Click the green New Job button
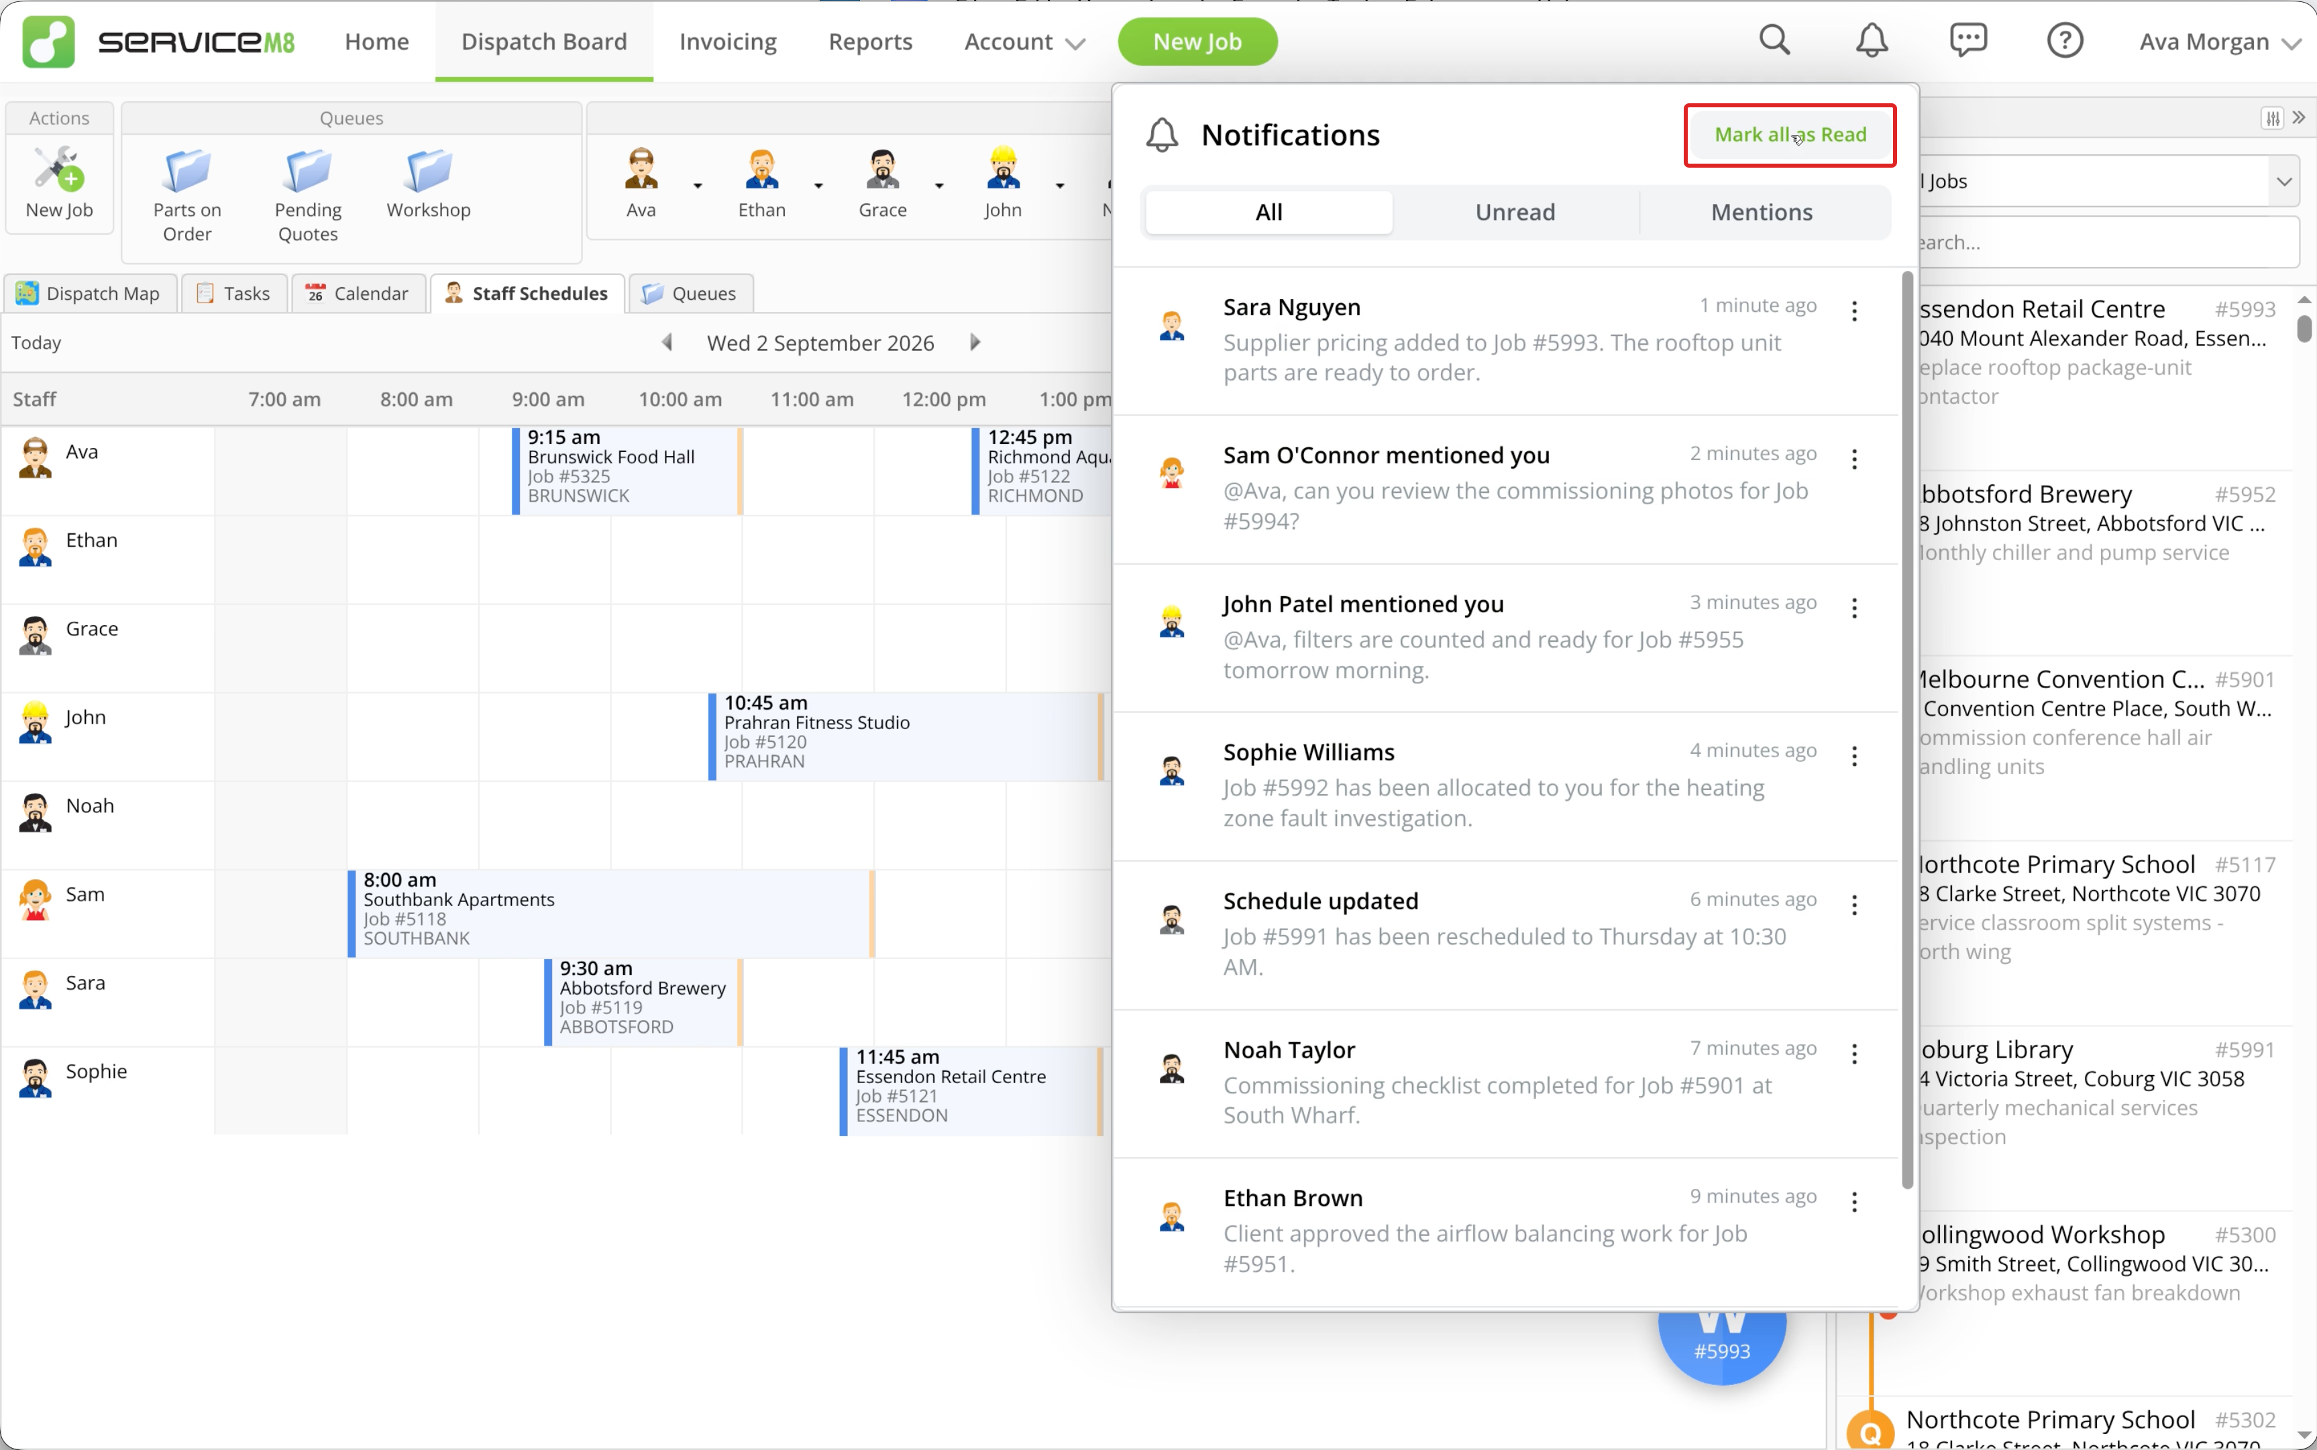Screen dimensions: 2317x1450 point(1197,41)
